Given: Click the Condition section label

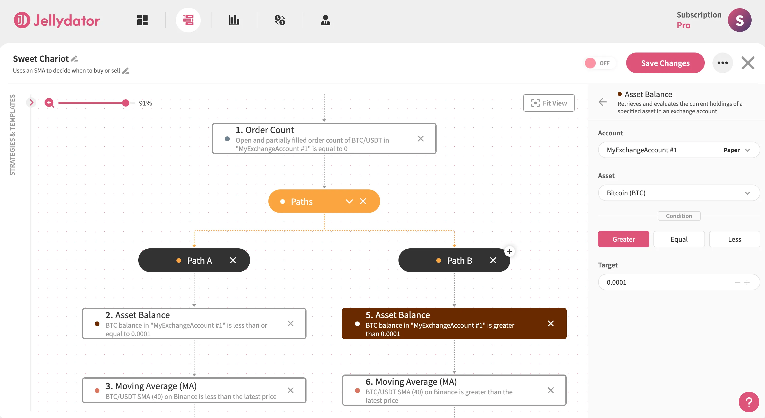Looking at the screenshot, I should 679,216.
